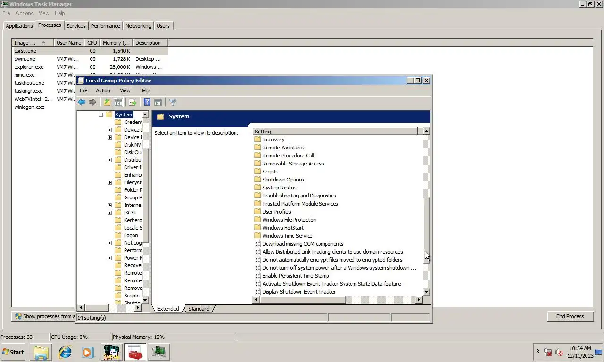The image size is (604, 362).
Task: Collapse the System node in the tree
Action: (x=101, y=115)
